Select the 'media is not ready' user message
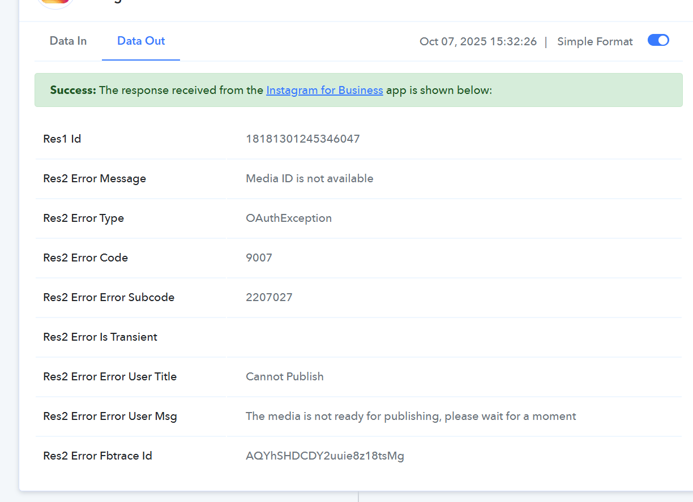Image resolution: width=693 pixels, height=502 pixels. pyautogui.click(x=410, y=417)
